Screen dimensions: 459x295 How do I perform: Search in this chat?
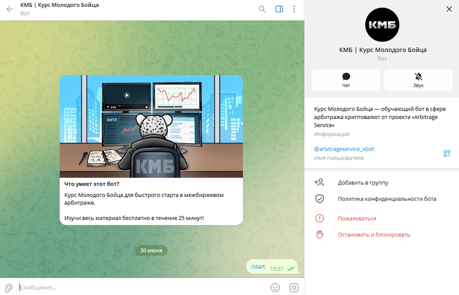(x=262, y=9)
